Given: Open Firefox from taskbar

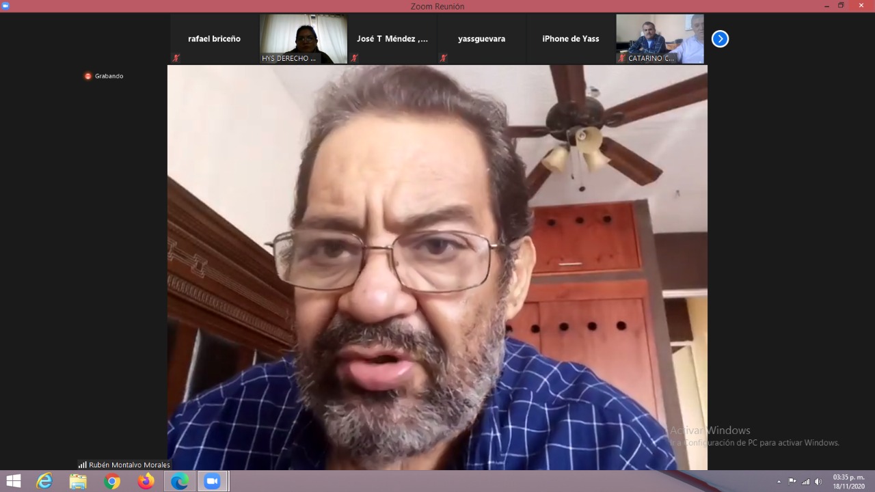Looking at the screenshot, I should pos(146,481).
